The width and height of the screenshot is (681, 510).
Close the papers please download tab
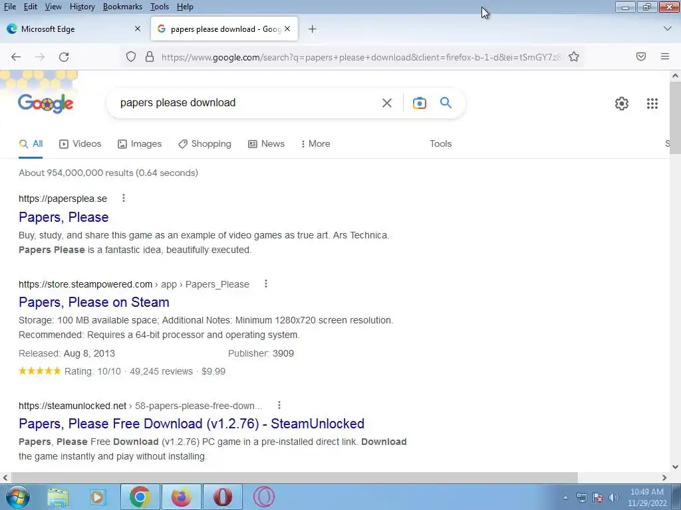pyautogui.click(x=287, y=29)
